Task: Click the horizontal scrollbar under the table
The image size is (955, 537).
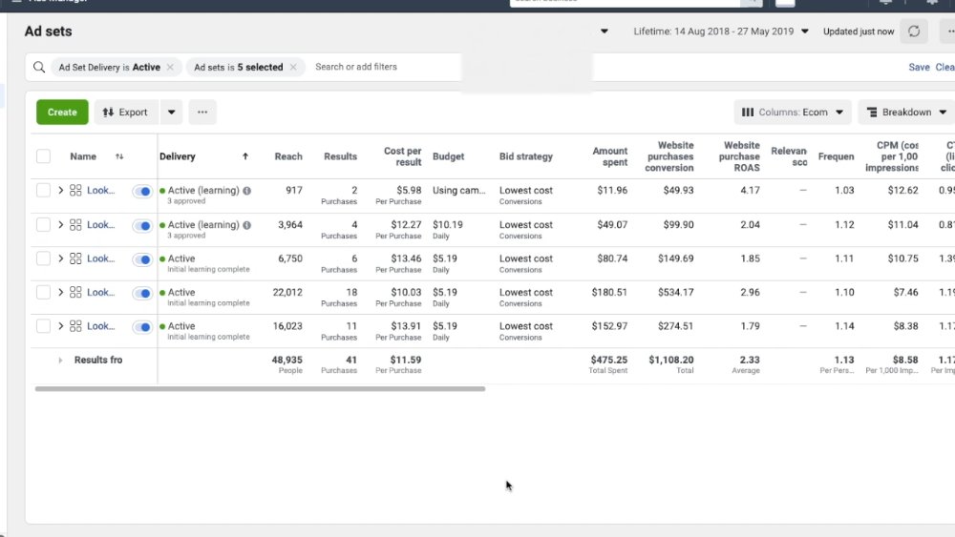Action: [x=260, y=388]
